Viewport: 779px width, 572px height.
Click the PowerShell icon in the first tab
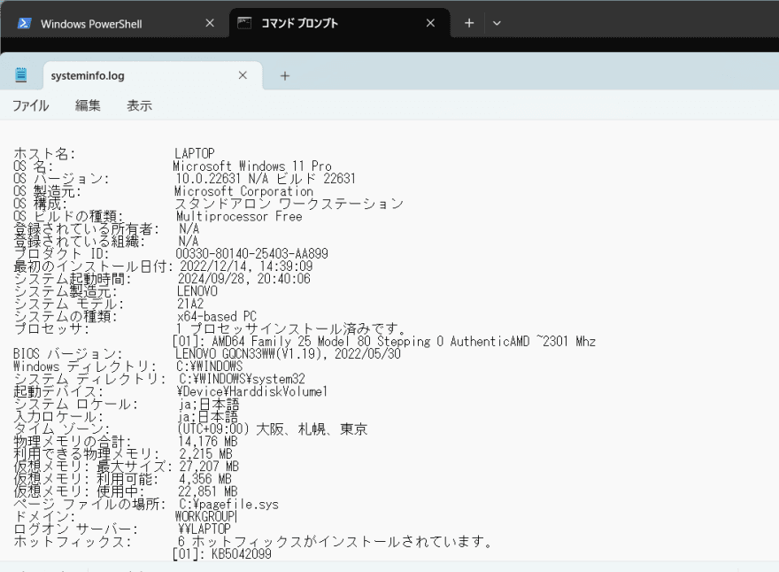click(x=24, y=24)
